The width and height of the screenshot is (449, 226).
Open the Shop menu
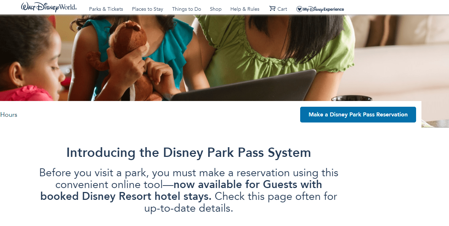216,9
